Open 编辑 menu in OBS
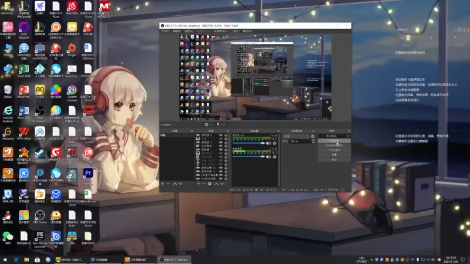Screen dimensions: 470x264 coord(177,31)
